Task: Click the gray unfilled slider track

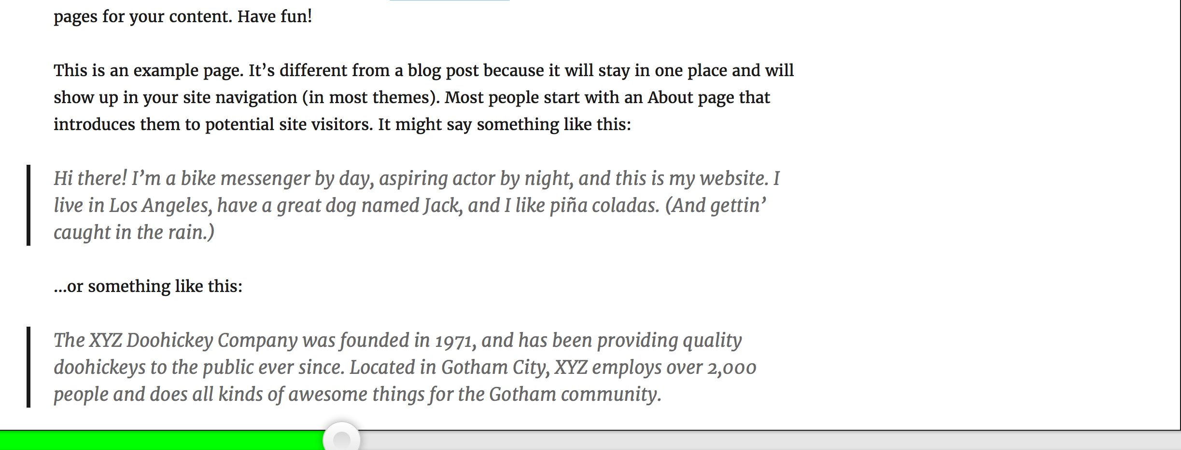Action: point(770,440)
